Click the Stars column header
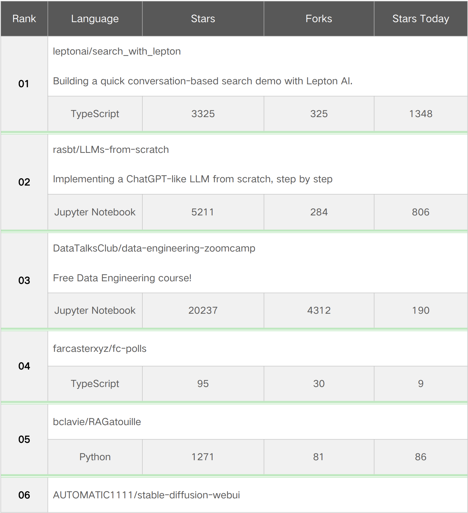Image resolution: width=468 pixels, height=513 pixels. click(x=203, y=19)
